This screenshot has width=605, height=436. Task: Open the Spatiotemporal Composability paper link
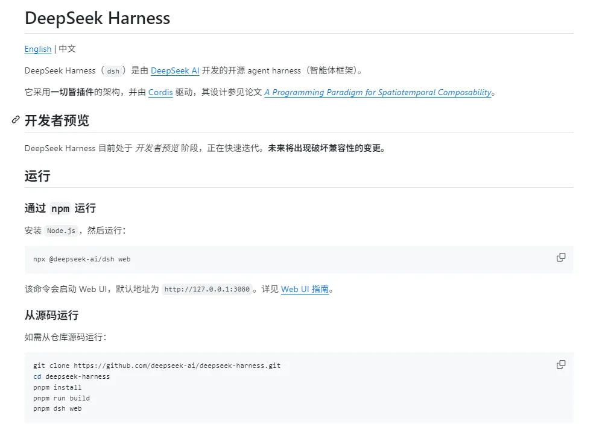point(378,92)
